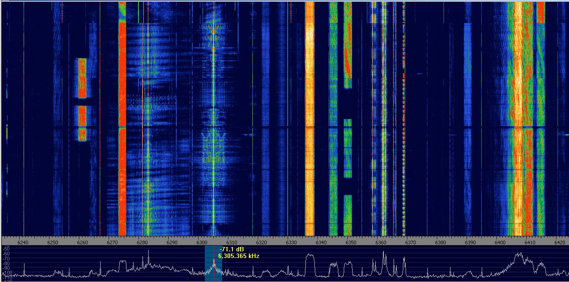The height and width of the screenshot is (282, 569).
Task: Click the short red-green burst near 6260 kHz
Action: tap(82, 78)
